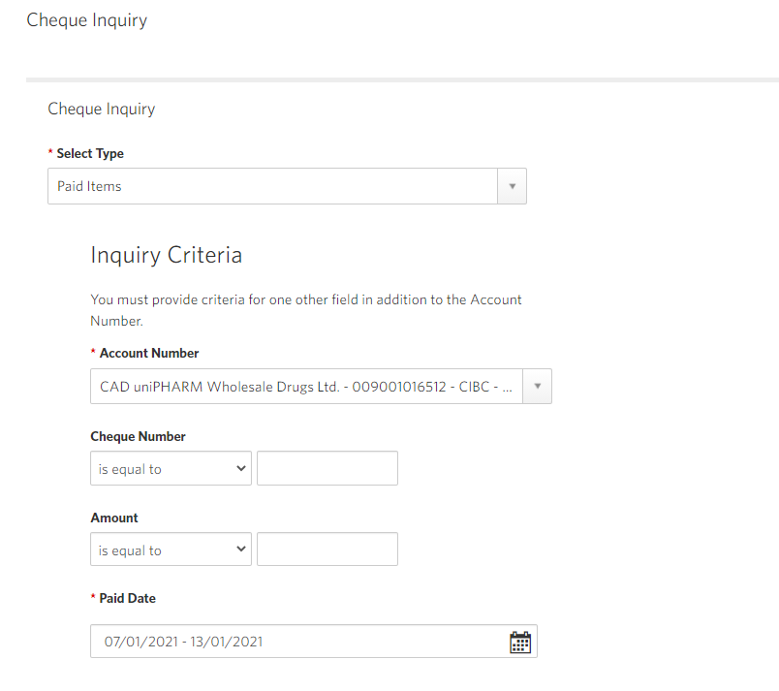Focus the Amount value text field

point(327,549)
